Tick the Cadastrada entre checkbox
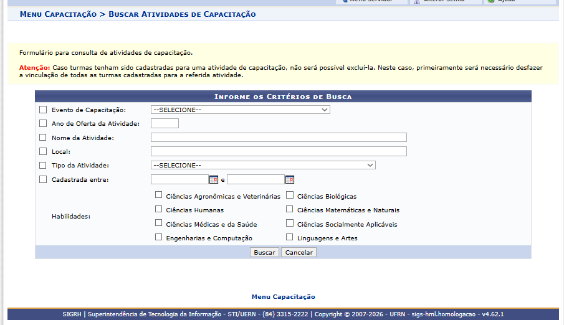The image size is (564, 325). tap(43, 179)
